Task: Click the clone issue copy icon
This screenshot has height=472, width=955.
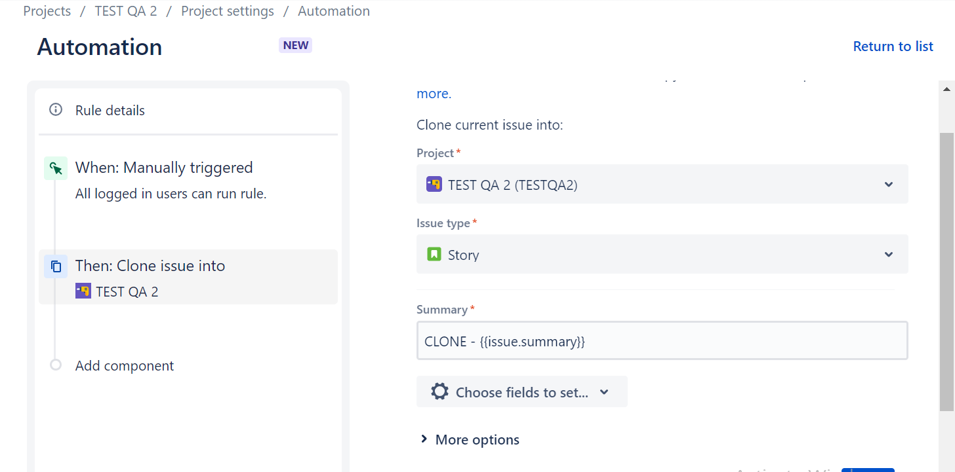Action: (56, 266)
